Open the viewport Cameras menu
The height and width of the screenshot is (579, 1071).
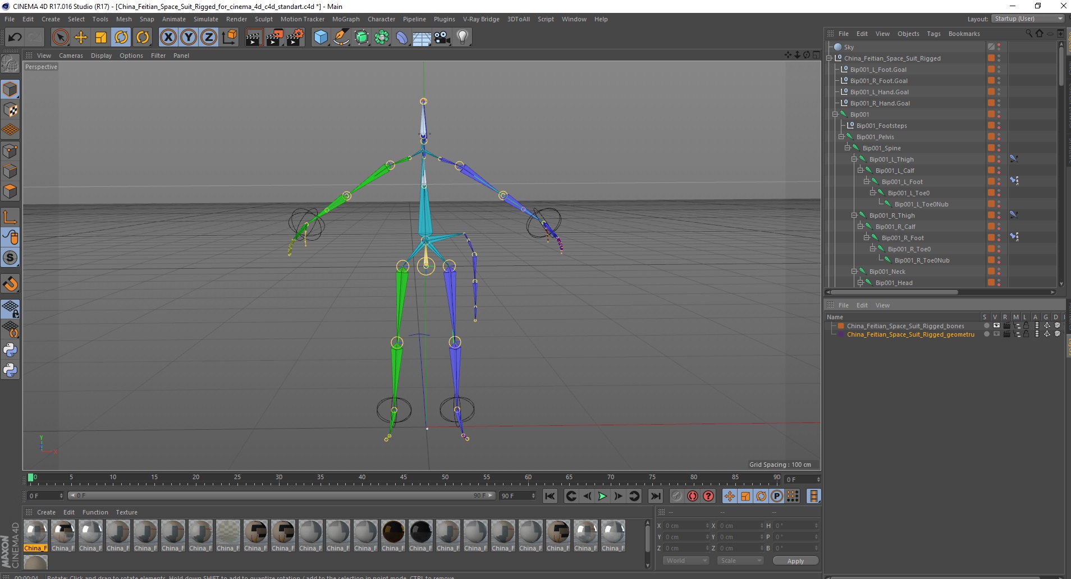(x=71, y=56)
